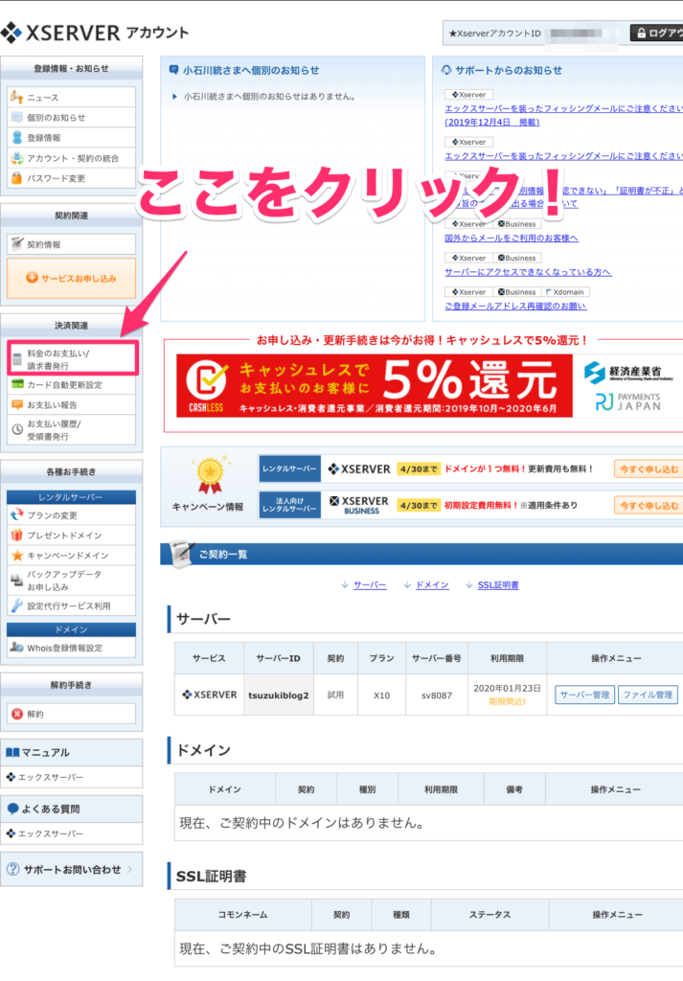Click the 法人向けレンタルサーバー campaign label

[x=289, y=505]
